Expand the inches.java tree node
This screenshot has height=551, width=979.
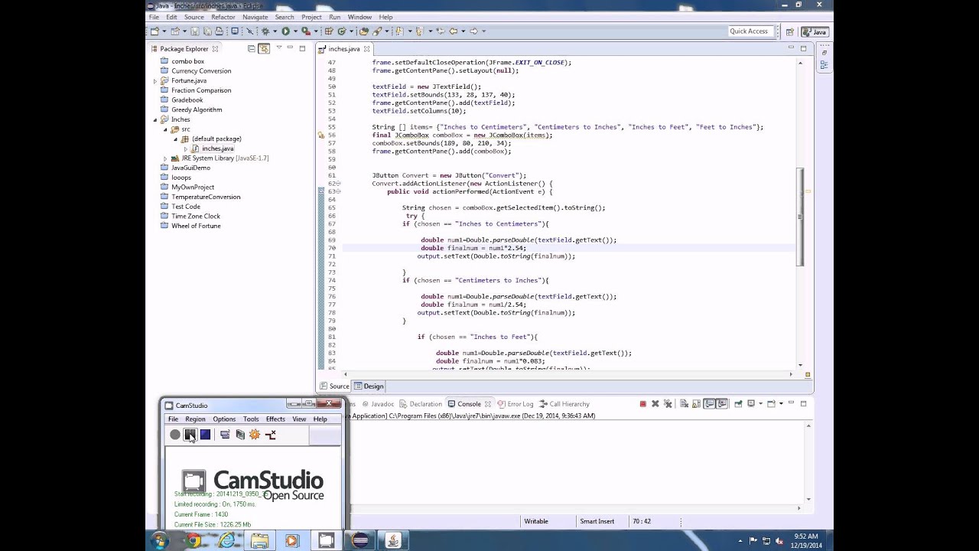185,148
